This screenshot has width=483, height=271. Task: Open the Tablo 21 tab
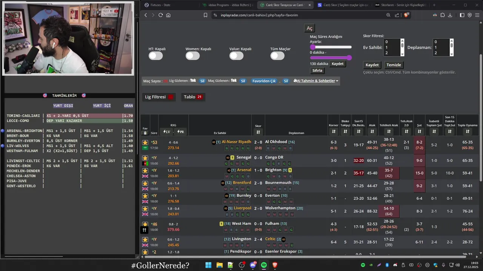[x=193, y=97]
